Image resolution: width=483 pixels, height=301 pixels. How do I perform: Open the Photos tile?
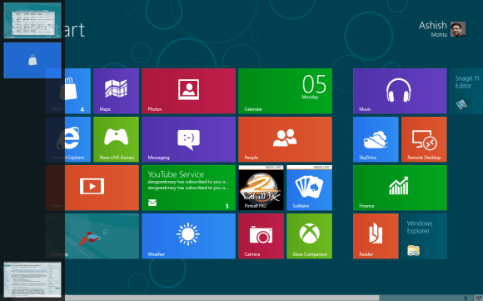coord(188,91)
